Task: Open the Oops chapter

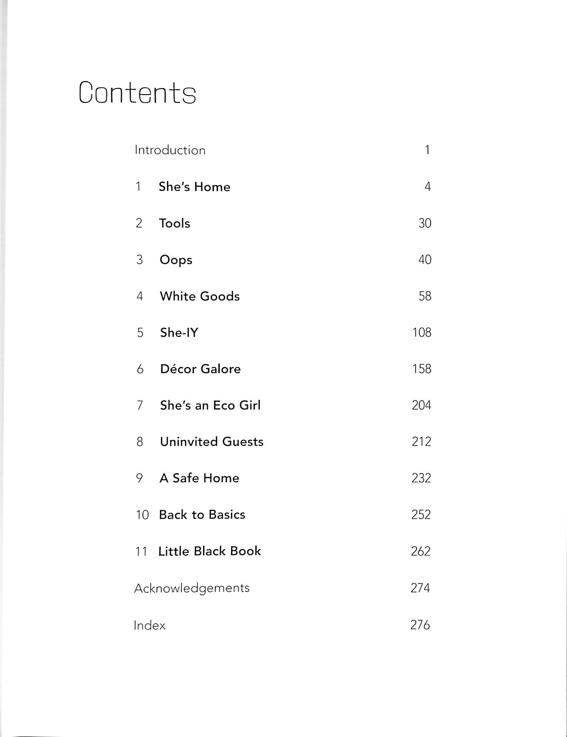Action: tap(176, 260)
